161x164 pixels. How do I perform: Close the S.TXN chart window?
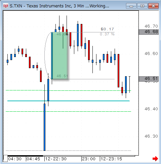click(153, 6)
